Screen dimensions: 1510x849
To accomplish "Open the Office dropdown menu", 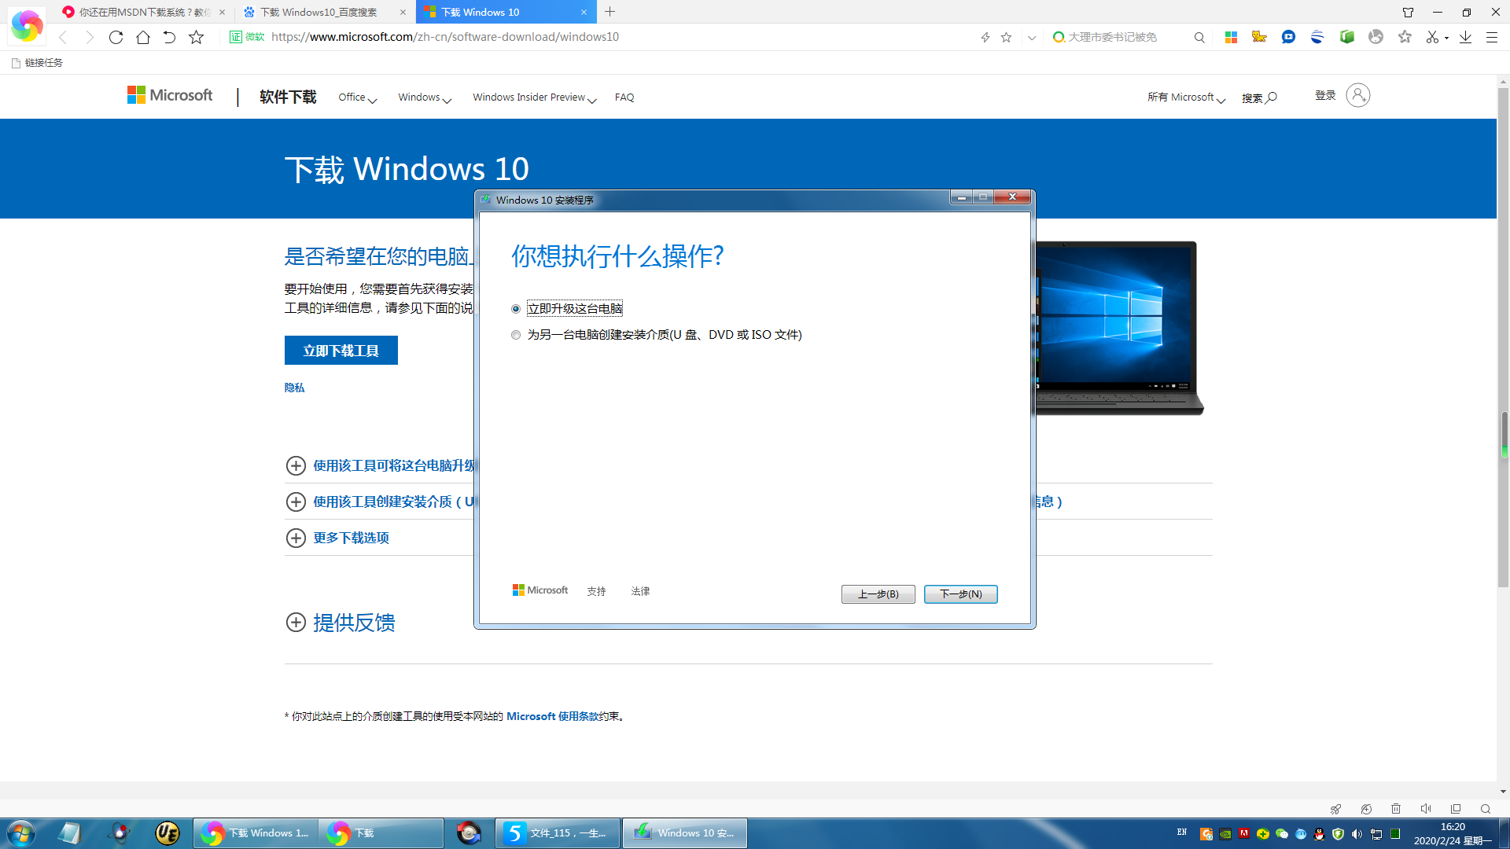I will coord(358,97).
